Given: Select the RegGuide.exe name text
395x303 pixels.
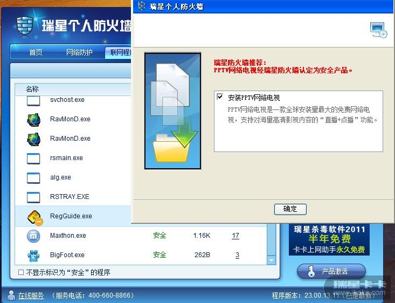Looking at the screenshot, I should pyautogui.click(x=71, y=216).
